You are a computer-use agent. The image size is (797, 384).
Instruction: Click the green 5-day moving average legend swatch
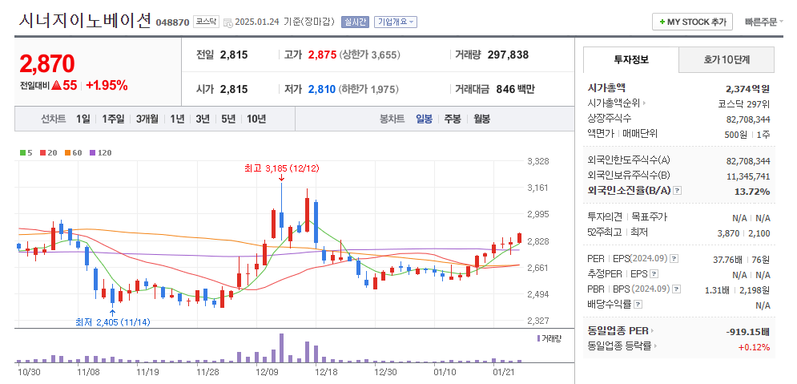coord(22,152)
